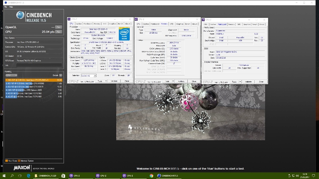Open the Store icon on the taskbar
The height and width of the screenshot is (179, 319).
[63, 176]
